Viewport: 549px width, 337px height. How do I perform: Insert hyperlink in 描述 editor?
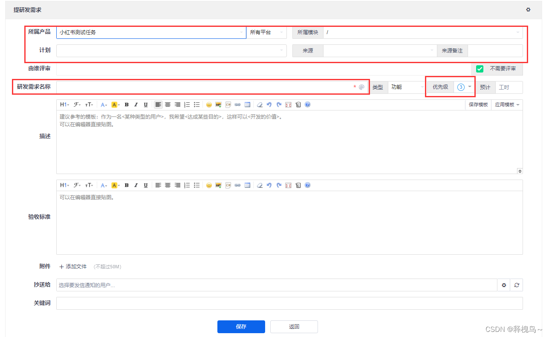(238, 105)
